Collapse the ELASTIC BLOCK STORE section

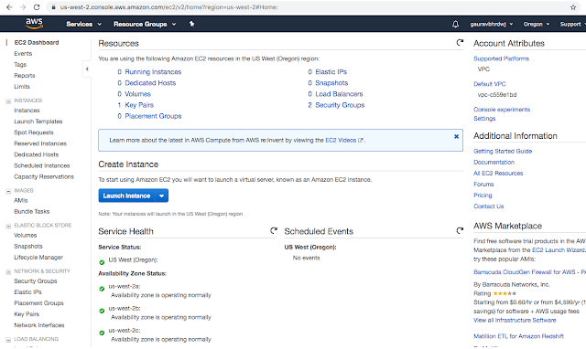coord(8,226)
